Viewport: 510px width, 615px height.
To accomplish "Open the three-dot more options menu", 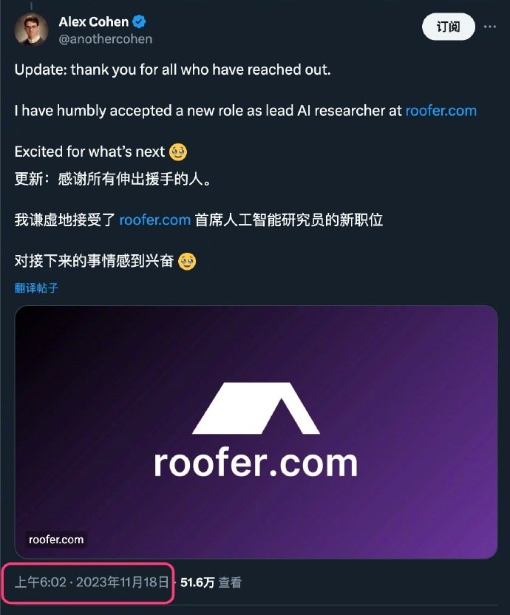I will pyautogui.click(x=489, y=27).
